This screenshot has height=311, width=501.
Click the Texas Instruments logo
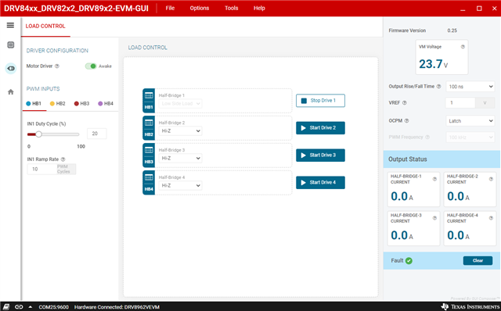[x=470, y=306]
